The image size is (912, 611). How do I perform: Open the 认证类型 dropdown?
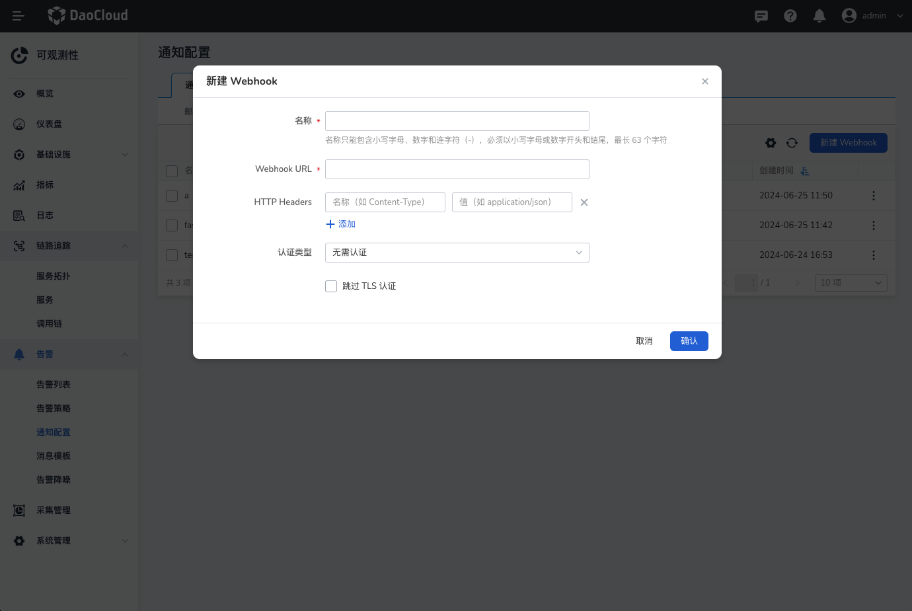click(x=457, y=252)
